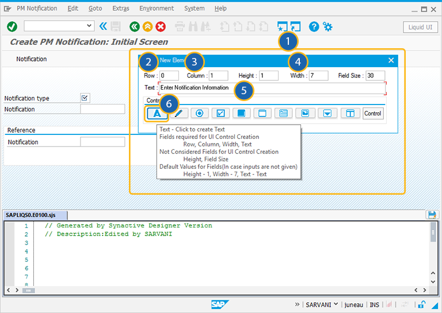442x313 pixels.
Task: Click the text box list control icon
Action: click(284, 113)
